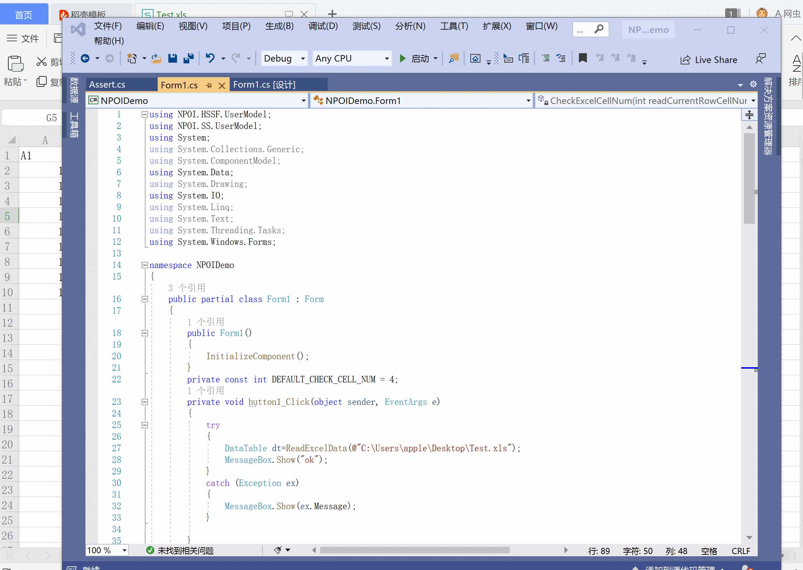Toggle the bookmark icon in toolbar
Image resolution: width=803 pixels, height=570 pixels.
(x=583, y=58)
